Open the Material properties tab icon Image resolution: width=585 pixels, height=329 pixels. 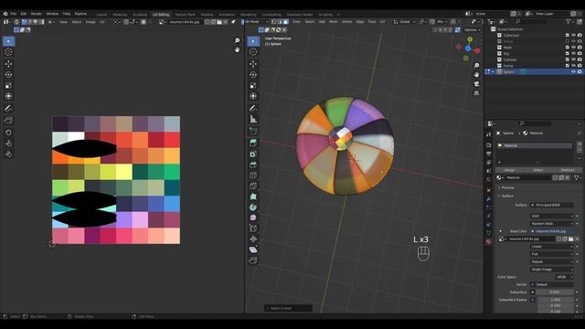pos(489,241)
